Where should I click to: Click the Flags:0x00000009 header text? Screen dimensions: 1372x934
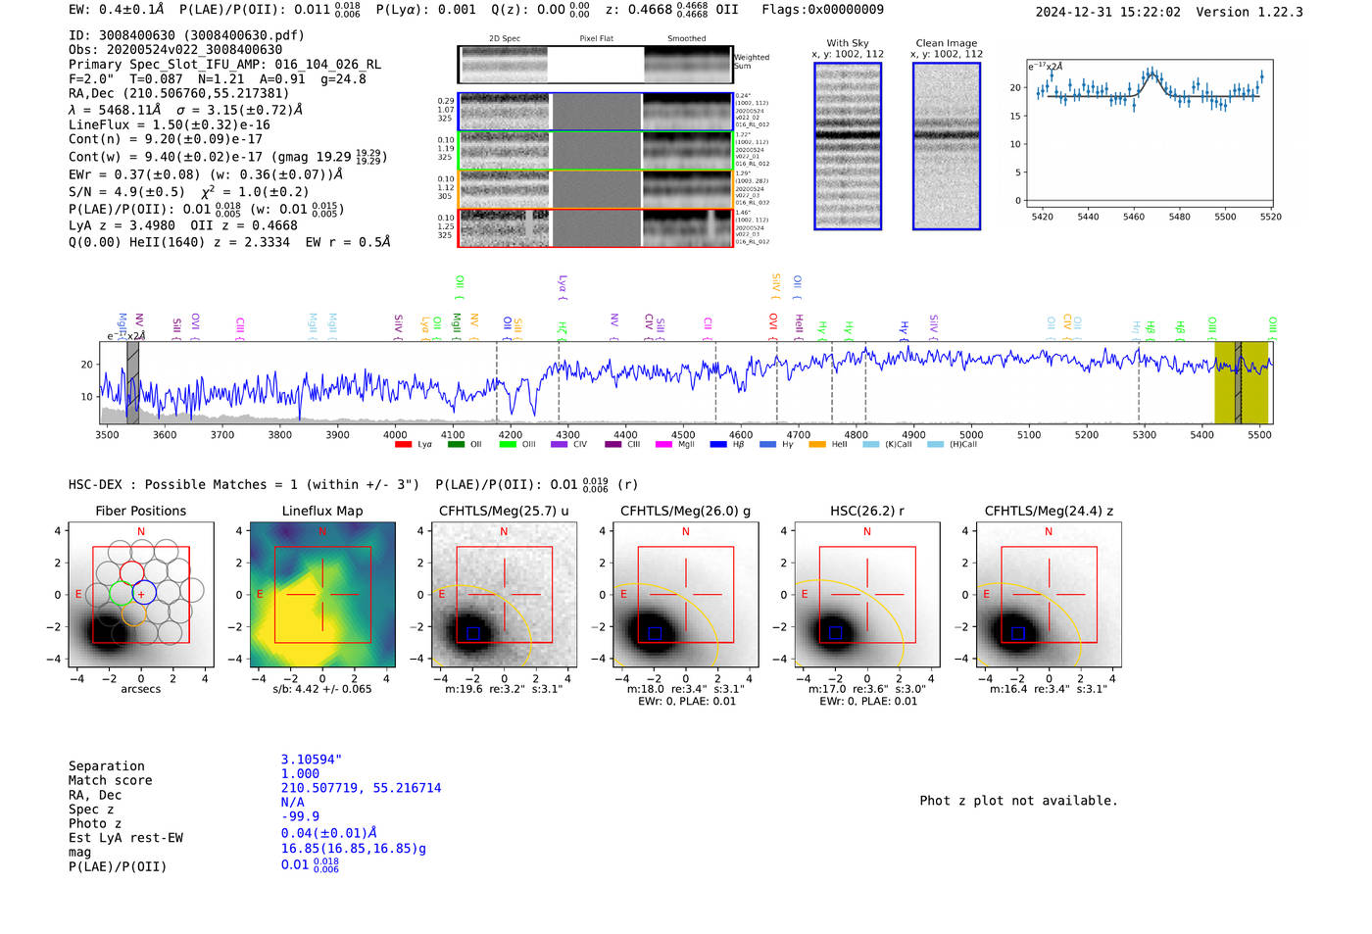click(x=822, y=10)
